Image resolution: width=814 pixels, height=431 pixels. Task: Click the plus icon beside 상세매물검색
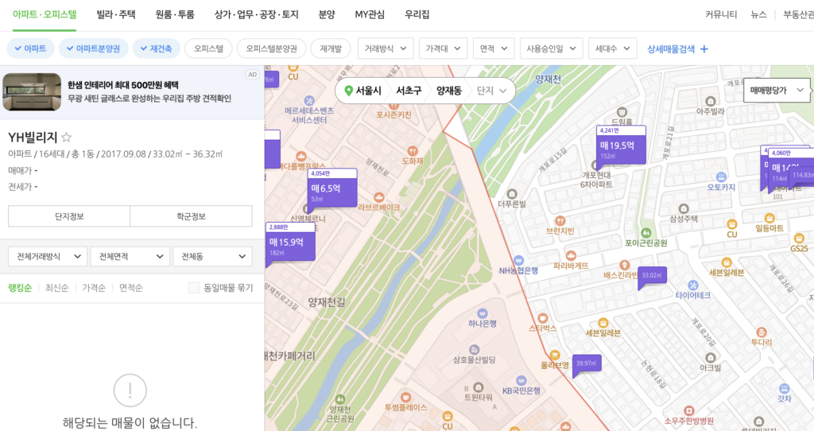pos(704,49)
